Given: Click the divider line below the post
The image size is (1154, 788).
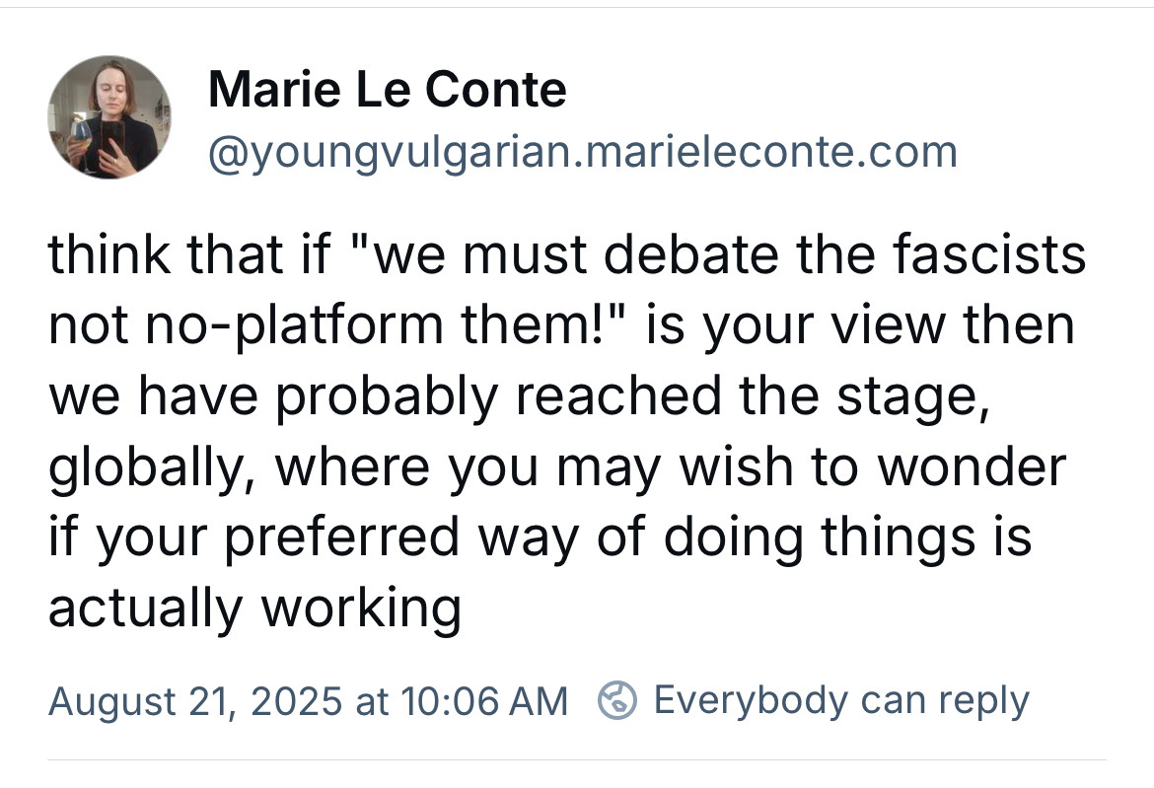Looking at the screenshot, I should (x=577, y=760).
